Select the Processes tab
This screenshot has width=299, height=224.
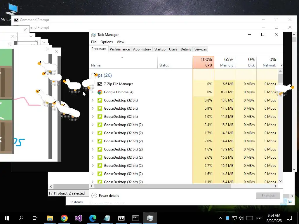(x=99, y=49)
